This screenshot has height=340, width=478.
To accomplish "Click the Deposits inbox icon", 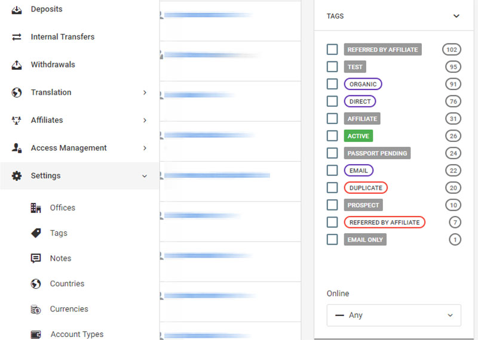I will point(17,10).
